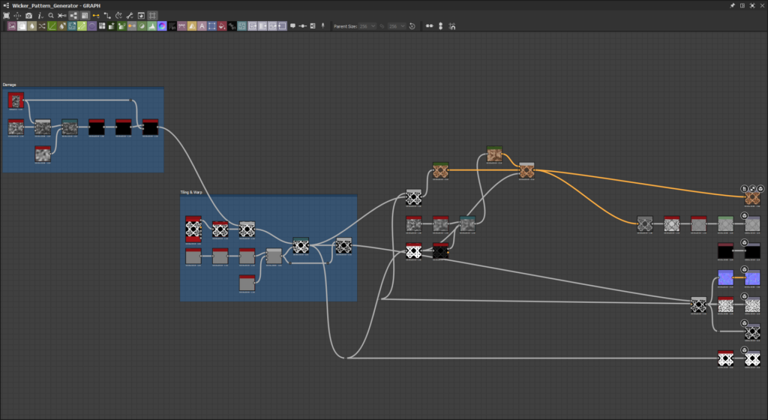Toggle the orange link display mode icon
The width and height of the screenshot is (768, 420).
tap(96, 15)
